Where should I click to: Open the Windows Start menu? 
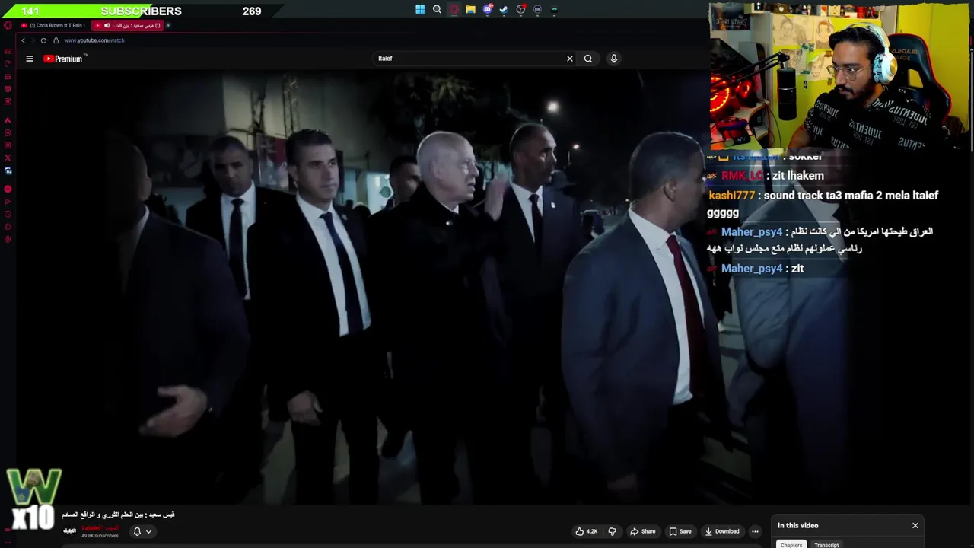420,10
